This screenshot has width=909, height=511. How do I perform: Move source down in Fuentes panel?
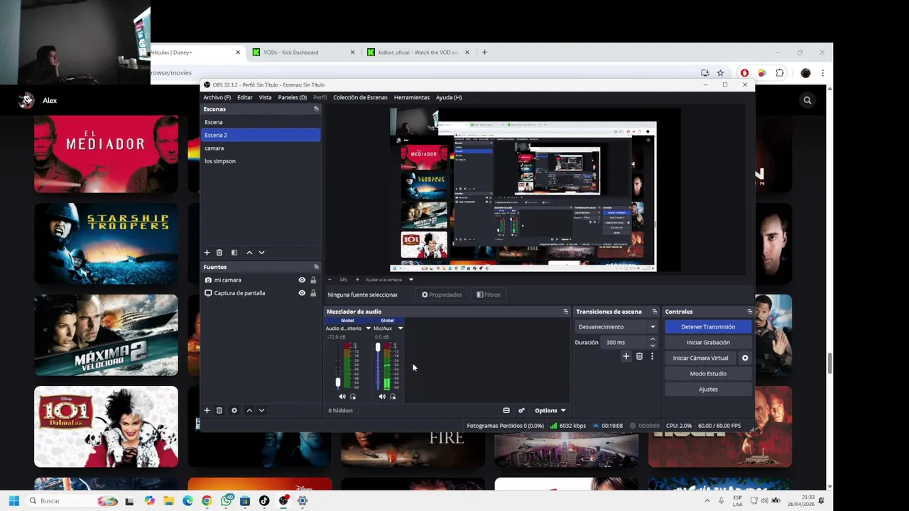point(261,410)
